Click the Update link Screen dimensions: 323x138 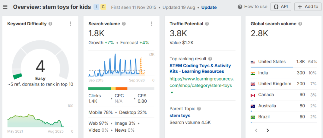[x=209, y=7]
